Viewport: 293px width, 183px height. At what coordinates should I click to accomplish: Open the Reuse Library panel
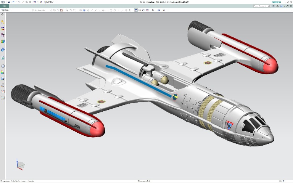[x=3, y=42]
